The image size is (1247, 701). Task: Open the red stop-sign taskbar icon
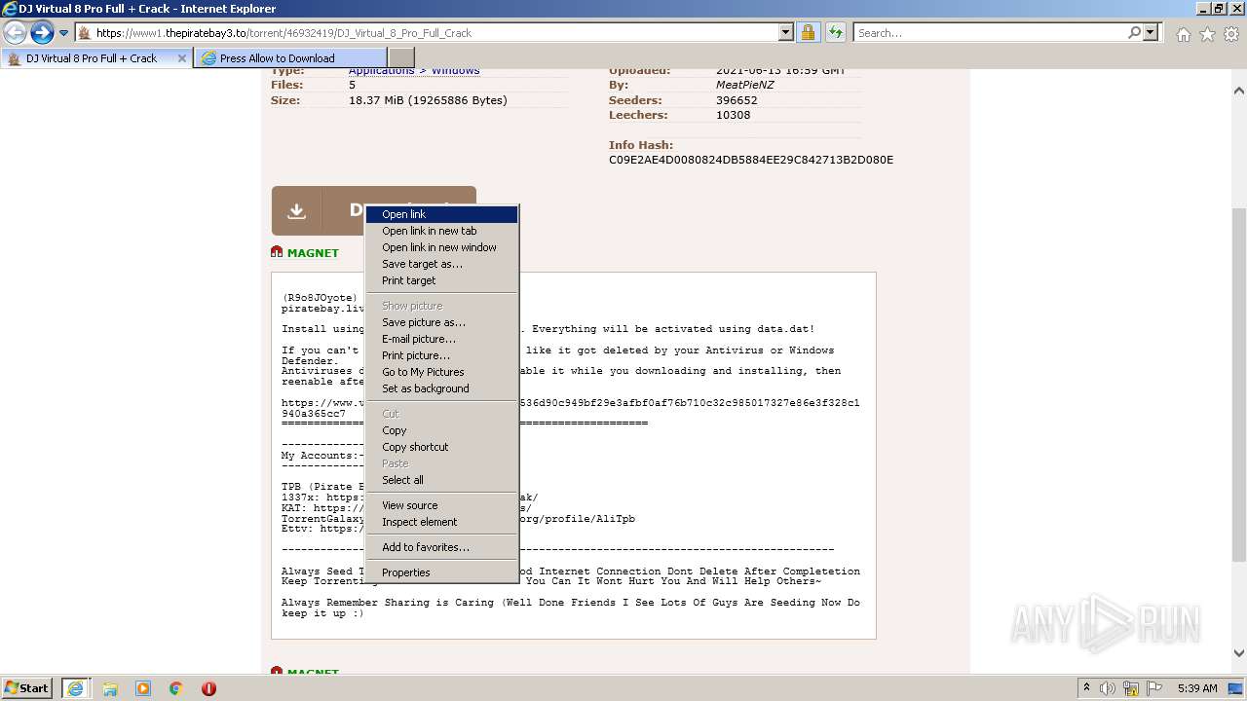point(208,688)
